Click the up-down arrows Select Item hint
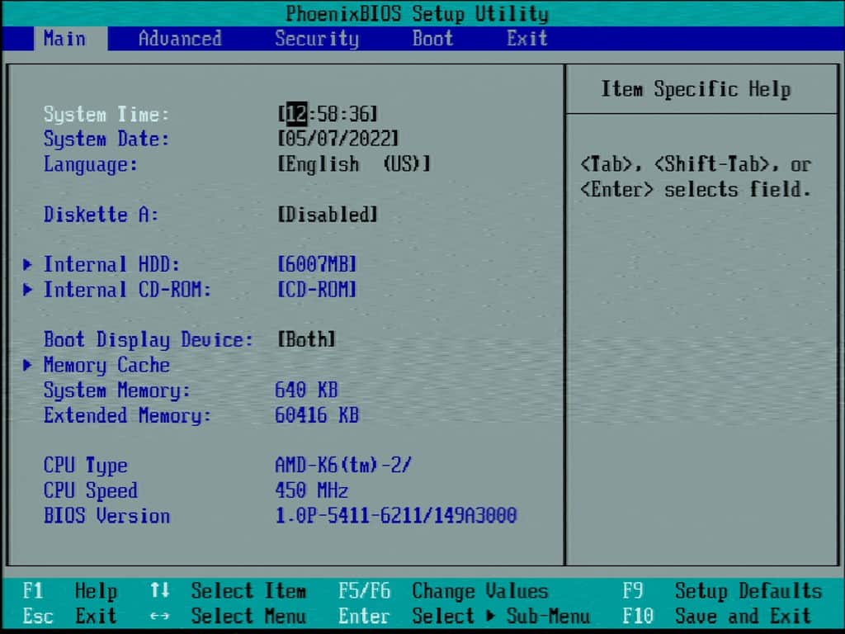 (228, 591)
